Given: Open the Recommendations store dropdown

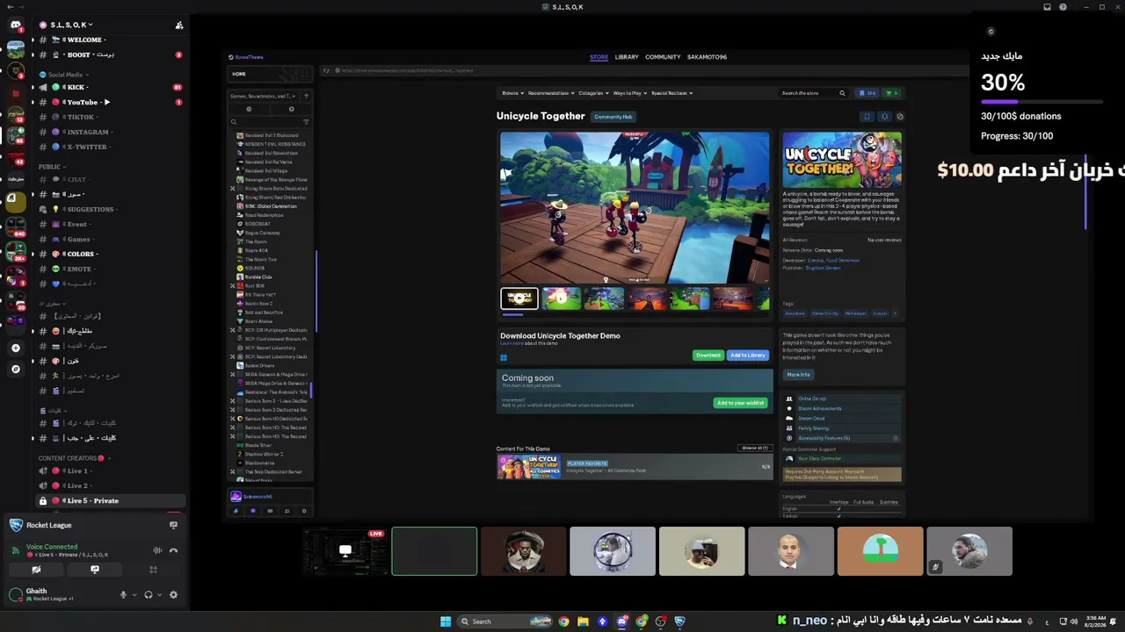Looking at the screenshot, I should pos(551,93).
